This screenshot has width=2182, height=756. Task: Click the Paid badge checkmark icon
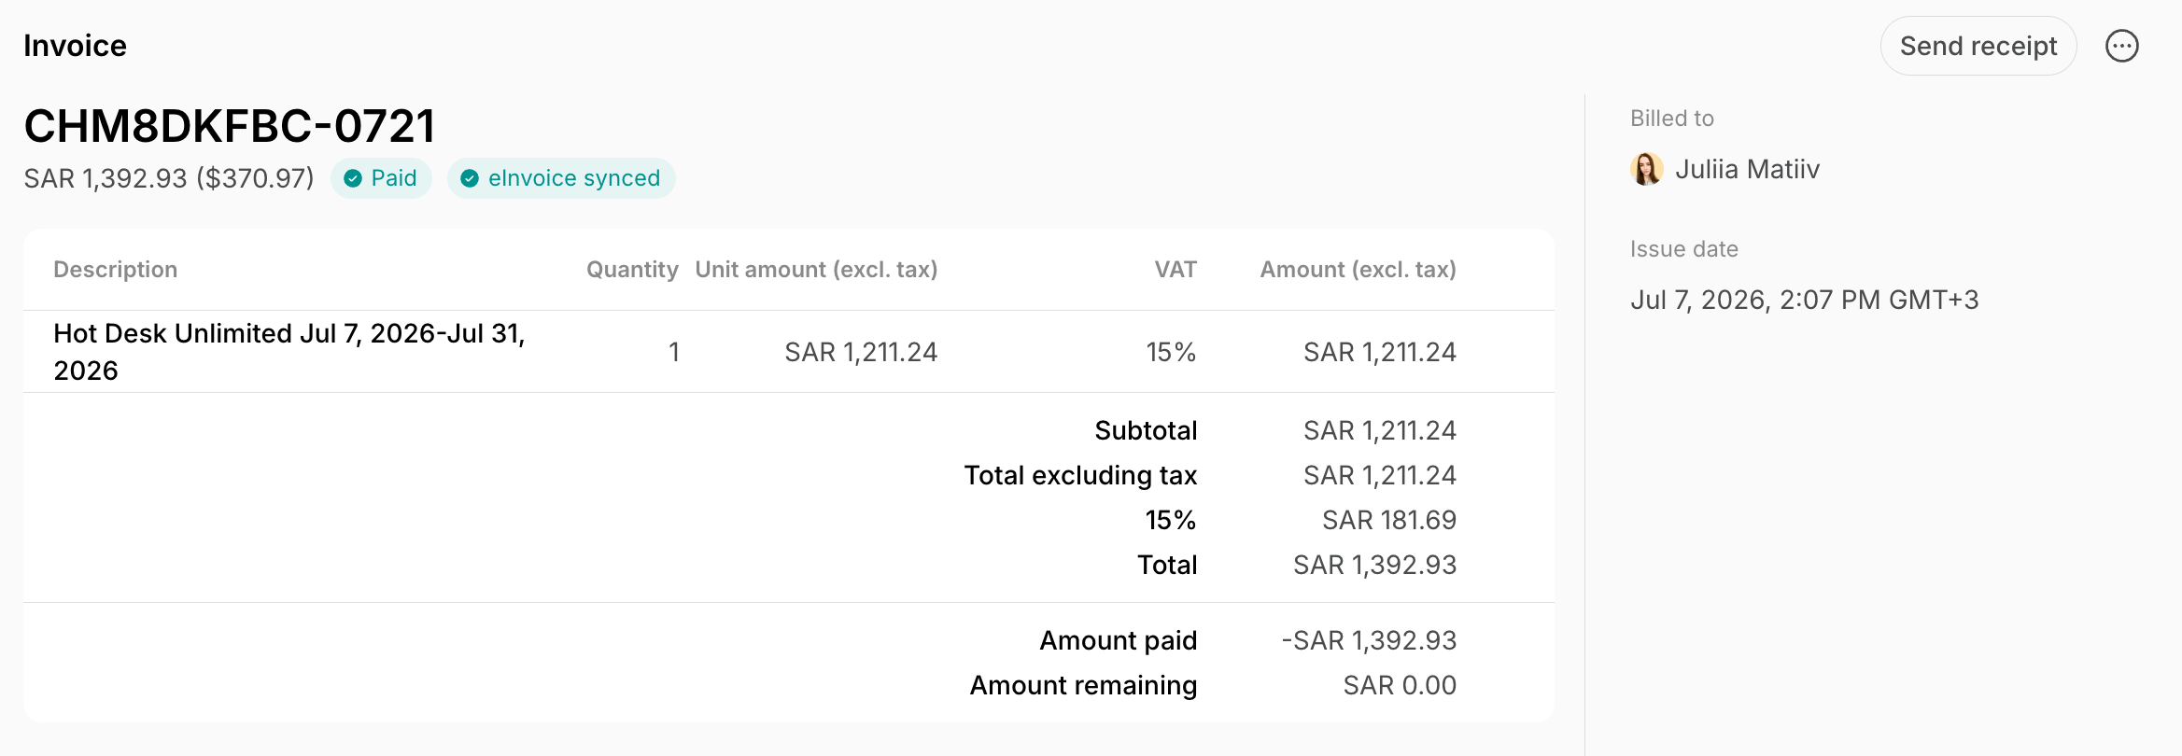353,178
